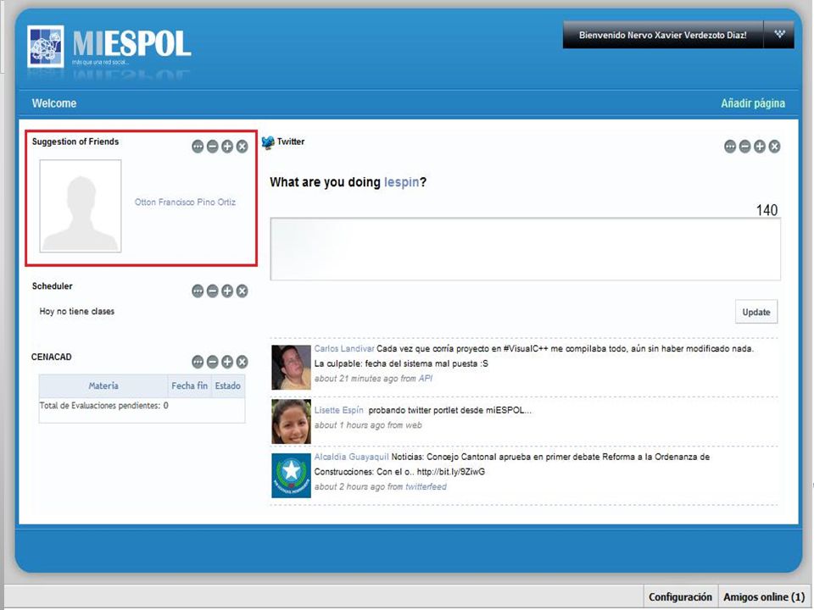Open Carlos Landivar's profile link
814x610 pixels.
[344, 348]
